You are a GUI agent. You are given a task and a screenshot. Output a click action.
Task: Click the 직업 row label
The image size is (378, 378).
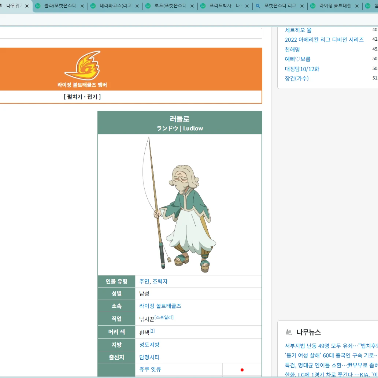click(116, 319)
